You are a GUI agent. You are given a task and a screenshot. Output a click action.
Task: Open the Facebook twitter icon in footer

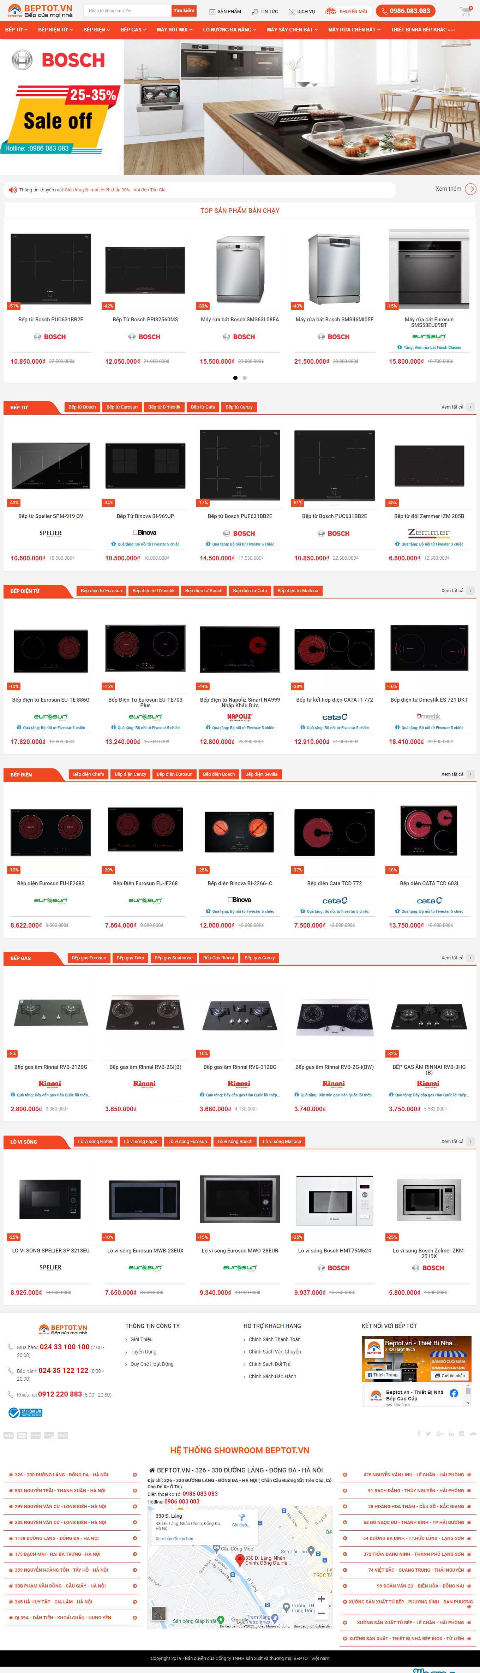(x=428, y=1434)
